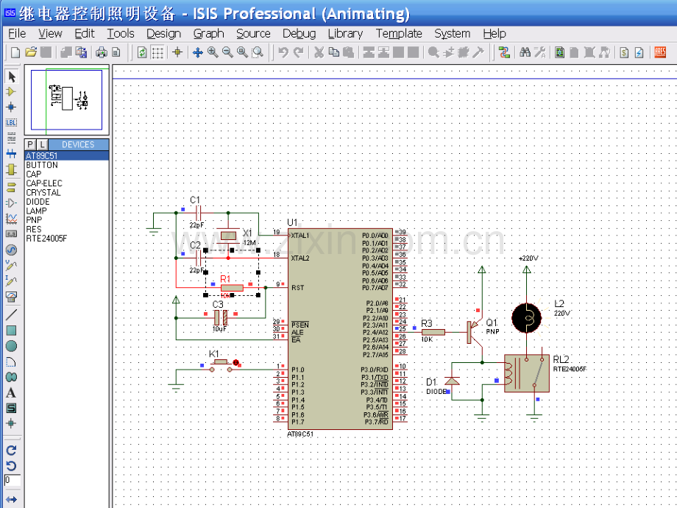Select the 2D Arc graphics tool
The height and width of the screenshot is (508, 677).
(11, 361)
